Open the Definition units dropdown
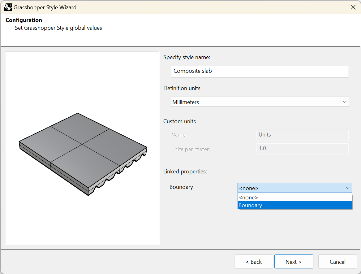 pos(260,102)
